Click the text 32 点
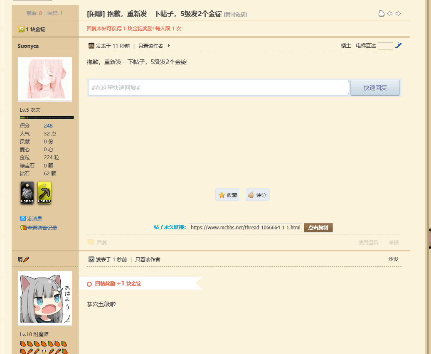The image size is (431, 354). coord(50,133)
